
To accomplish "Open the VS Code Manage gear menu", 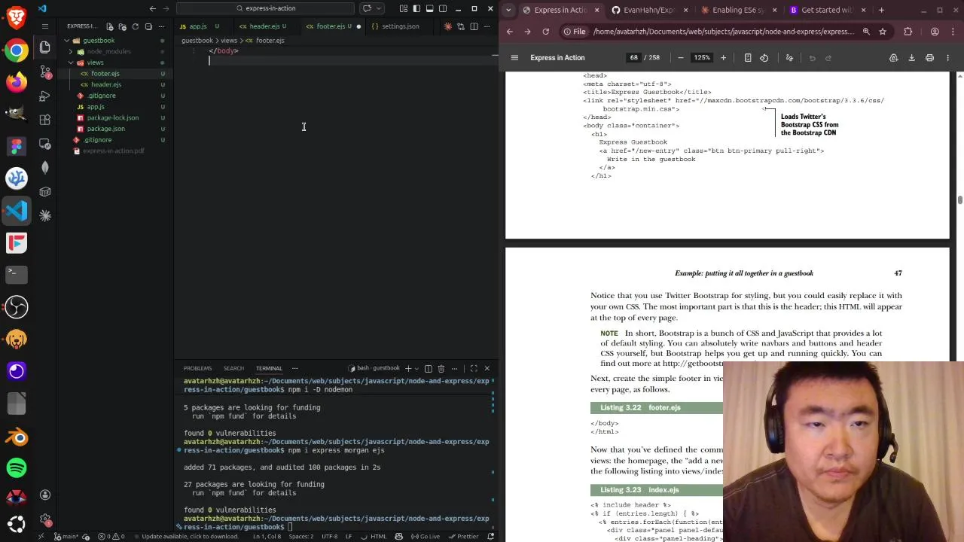I will 45,519.
